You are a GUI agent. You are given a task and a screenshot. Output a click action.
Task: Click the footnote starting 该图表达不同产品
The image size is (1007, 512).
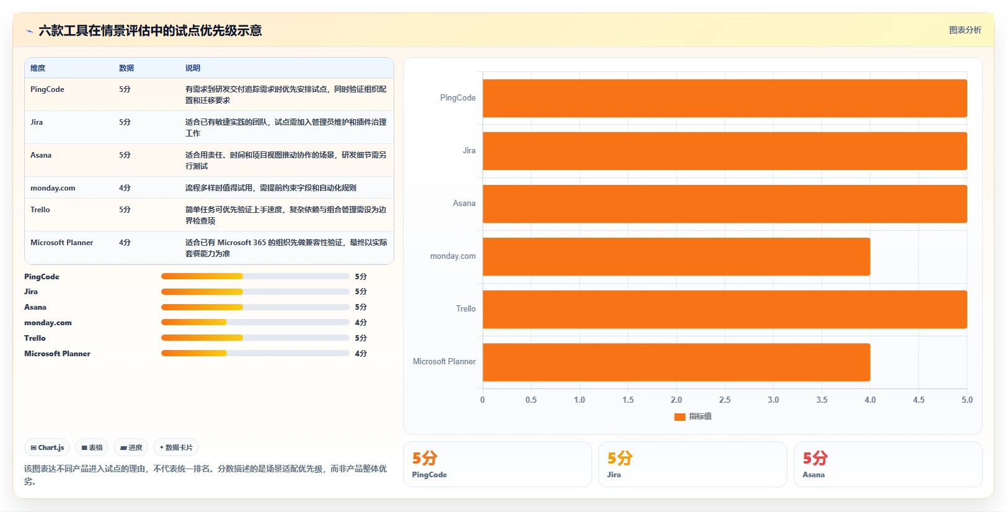click(205, 475)
